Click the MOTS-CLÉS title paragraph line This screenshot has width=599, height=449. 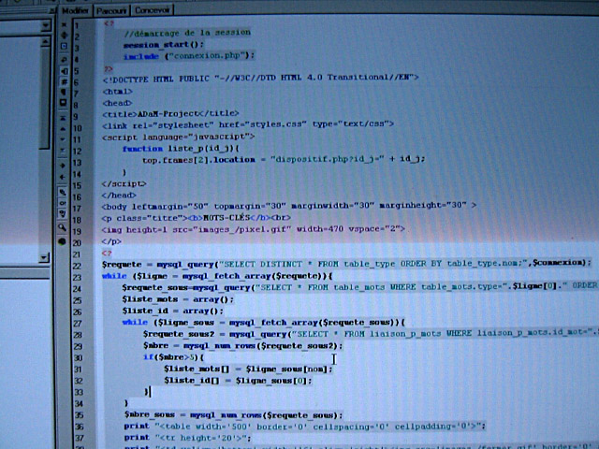(x=196, y=218)
